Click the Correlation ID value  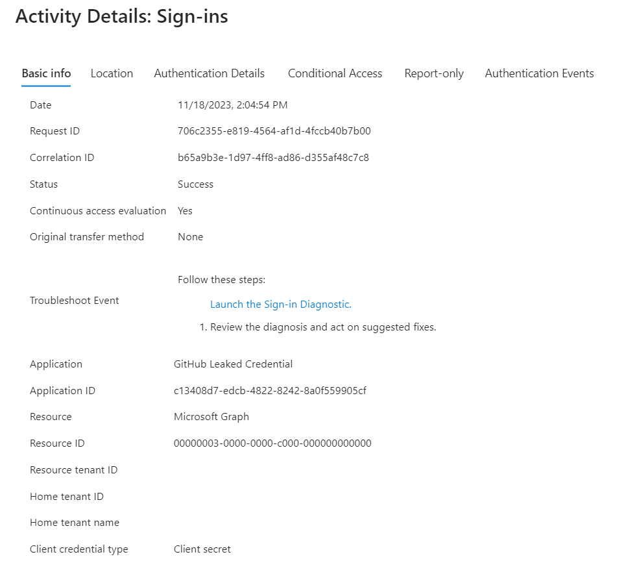pos(274,157)
